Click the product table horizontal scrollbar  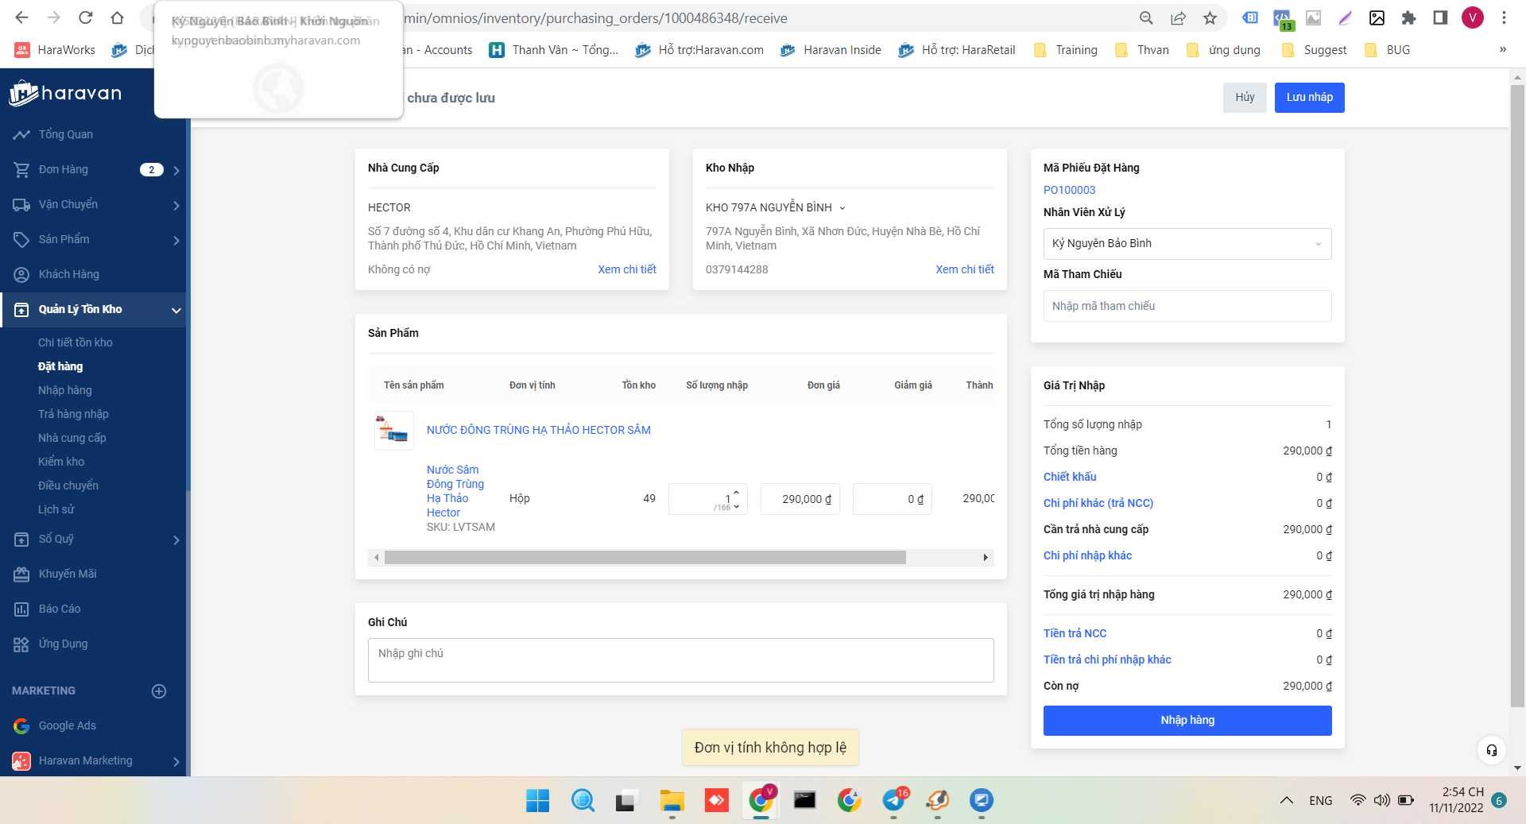tap(645, 558)
